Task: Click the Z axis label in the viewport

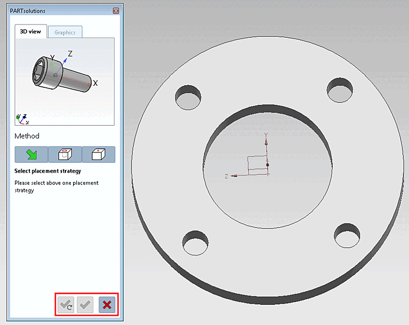Action: coord(226,176)
